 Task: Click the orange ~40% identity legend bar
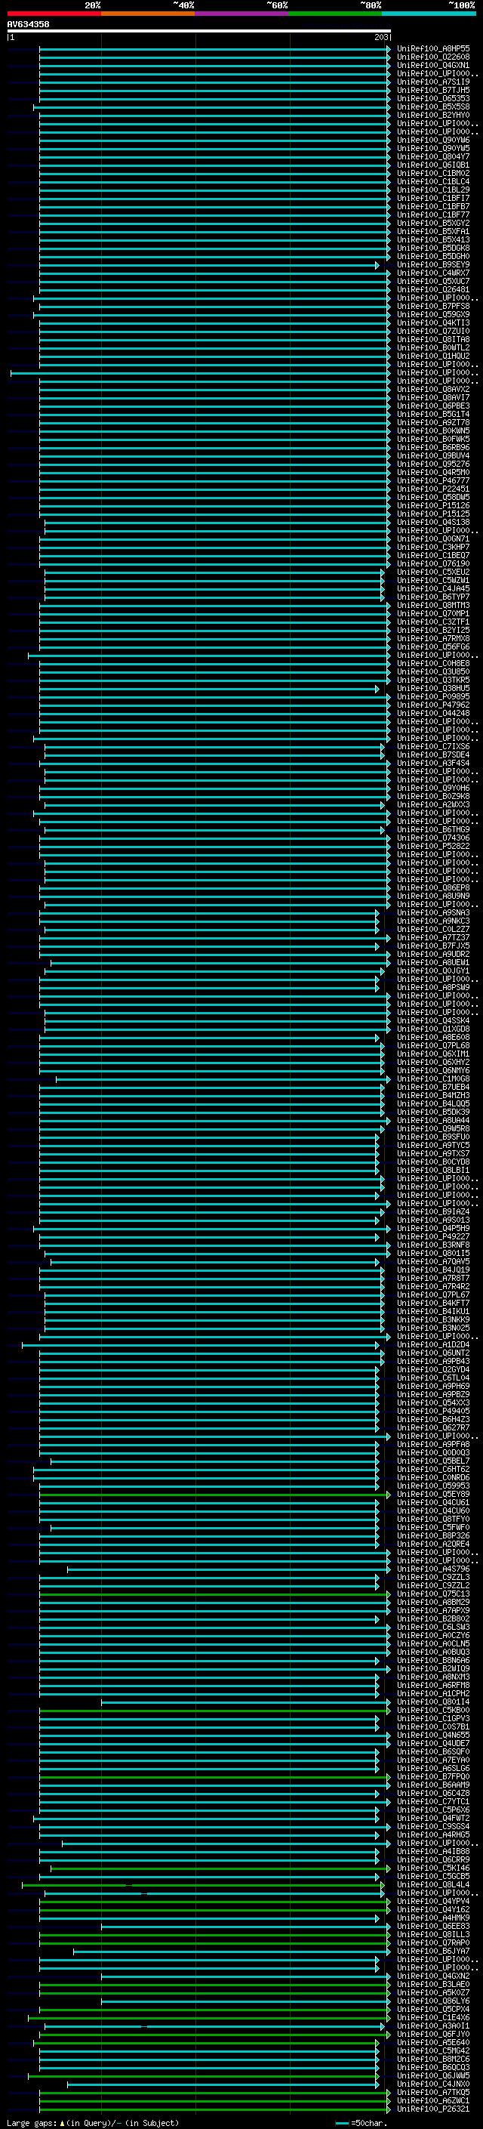point(148,14)
